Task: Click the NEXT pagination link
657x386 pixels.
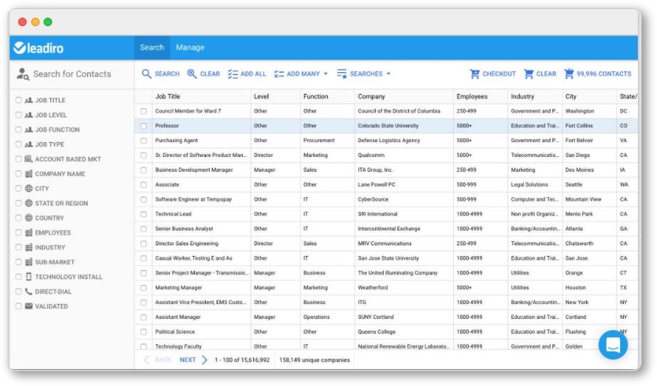Action: pos(188,360)
